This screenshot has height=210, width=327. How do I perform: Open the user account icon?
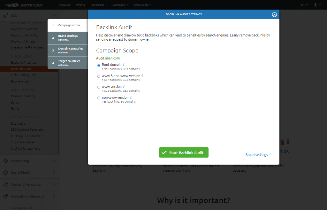(x=316, y=5)
